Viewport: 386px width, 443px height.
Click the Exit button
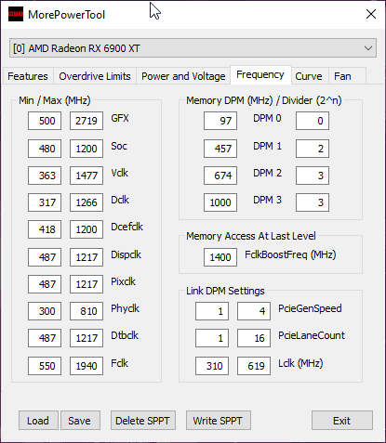pyautogui.click(x=342, y=421)
